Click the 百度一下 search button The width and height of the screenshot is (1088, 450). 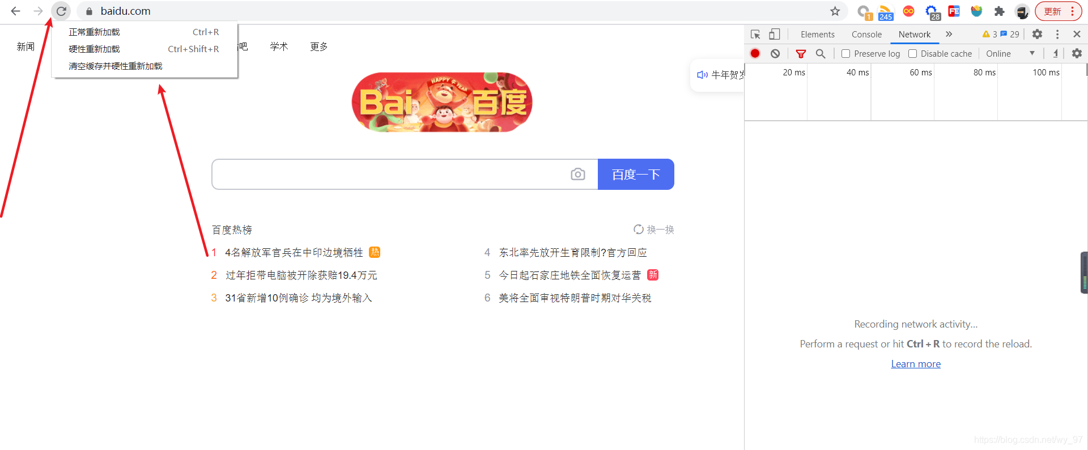636,174
